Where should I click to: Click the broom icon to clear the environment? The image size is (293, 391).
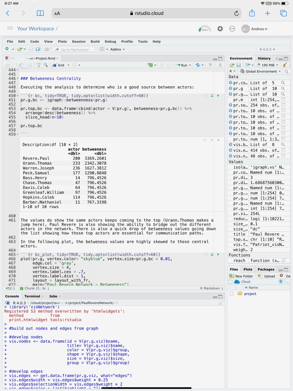[x=285, y=65]
